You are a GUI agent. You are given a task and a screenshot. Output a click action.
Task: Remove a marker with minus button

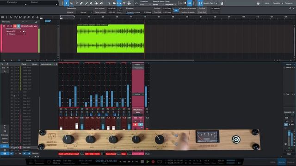click(x=26, y=22)
